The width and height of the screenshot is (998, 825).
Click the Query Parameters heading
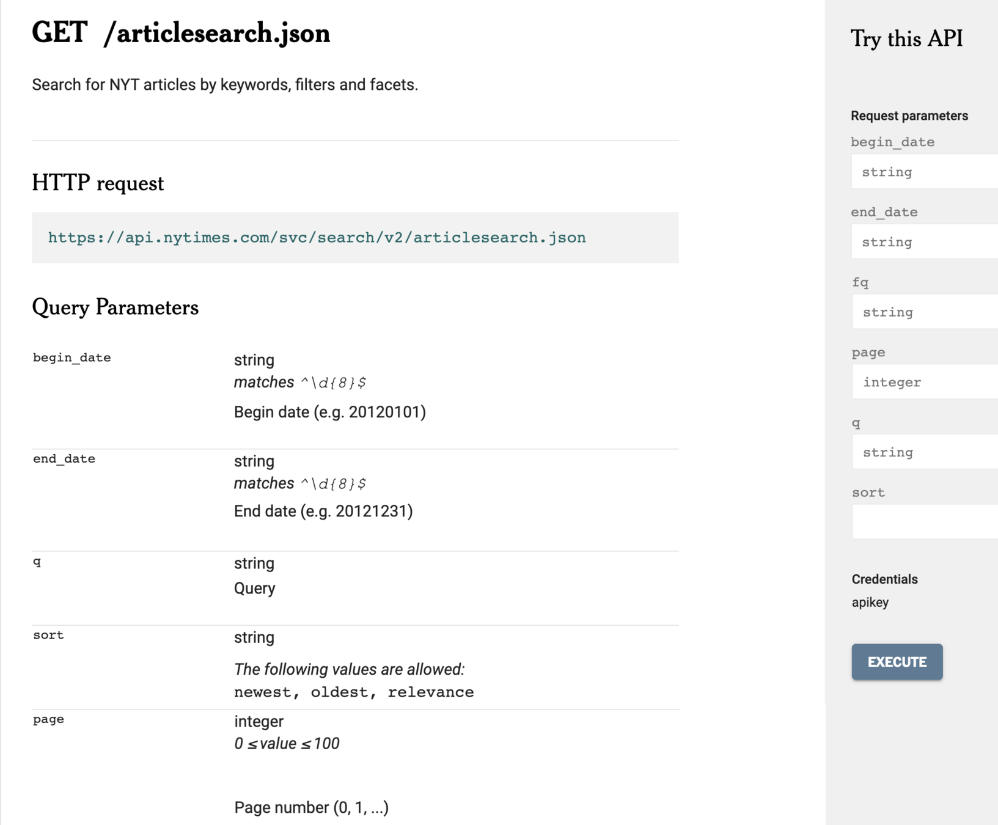(x=115, y=307)
